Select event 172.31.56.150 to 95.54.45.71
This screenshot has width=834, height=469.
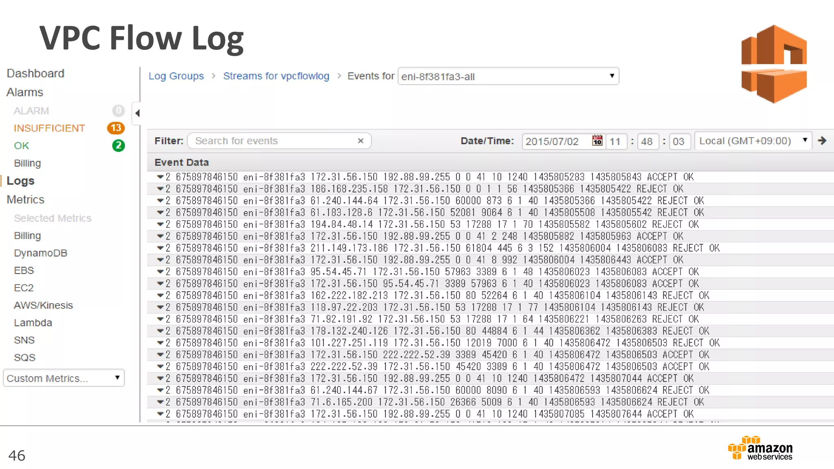point(490,283)
